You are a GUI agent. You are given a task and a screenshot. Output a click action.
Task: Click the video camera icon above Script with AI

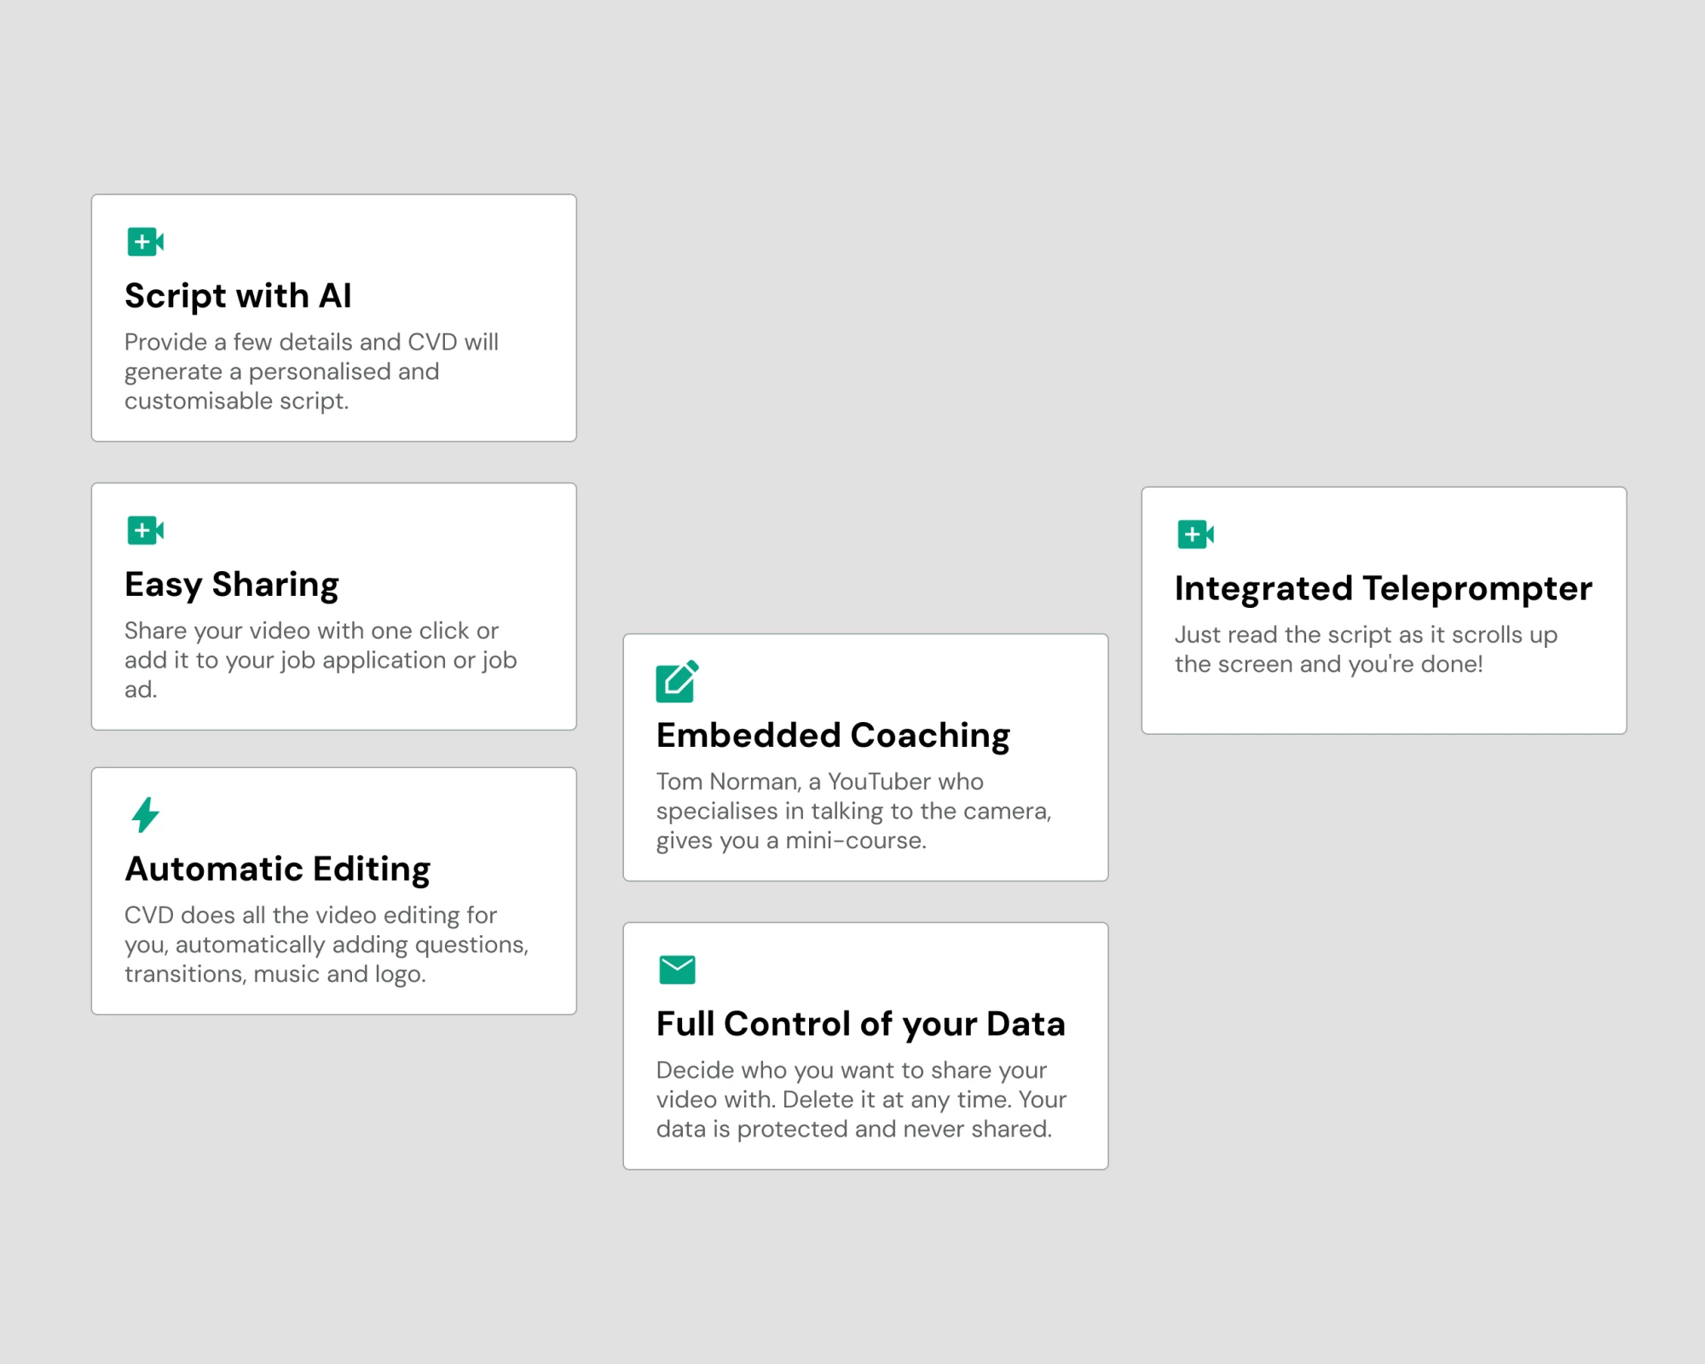(x=145, y=242)
